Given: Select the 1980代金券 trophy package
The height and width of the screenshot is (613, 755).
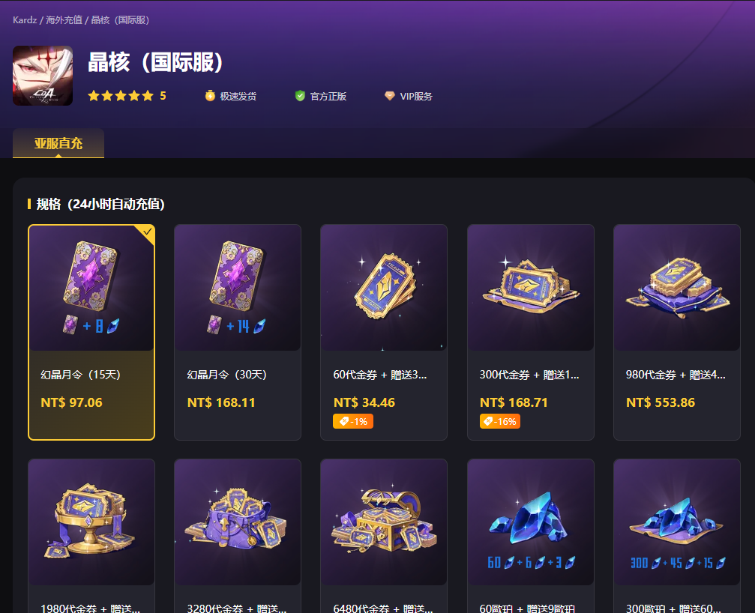Looking at the screenshot, I should coord(91,536).
